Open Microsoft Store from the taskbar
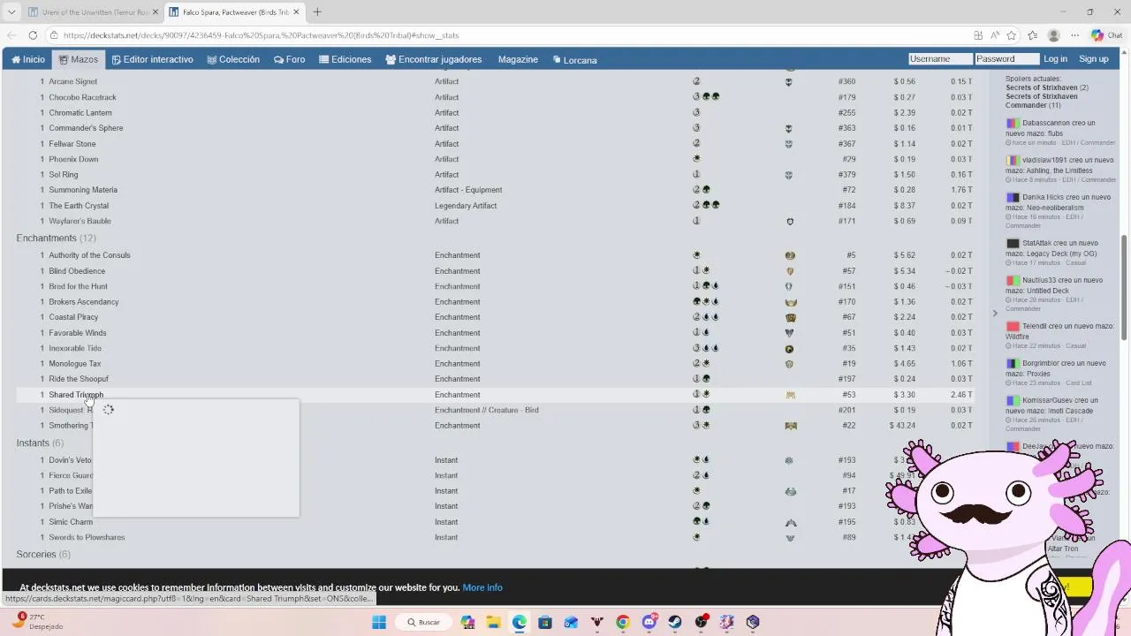Screen dimensions: 1131x636 (545, 622)
